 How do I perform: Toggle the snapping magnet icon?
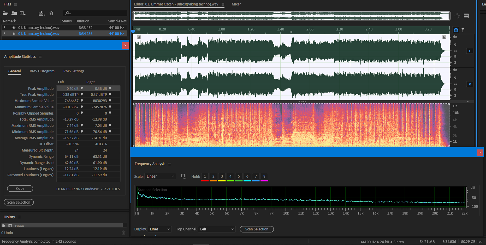pyautogui.click(x=456, y=30)
